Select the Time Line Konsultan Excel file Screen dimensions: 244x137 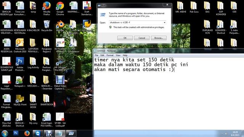pyautogui.click(x=20, y=8)
